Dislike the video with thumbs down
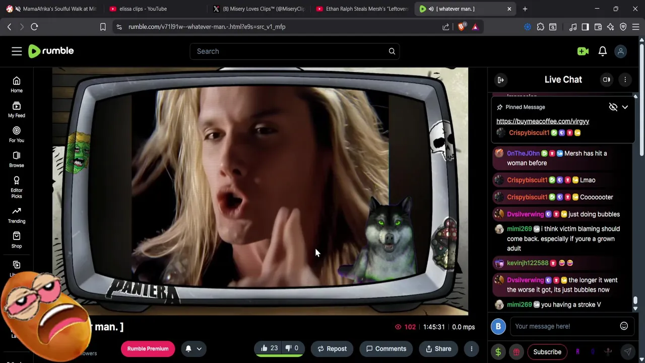The height and width of the screenshot is (363, 645). click(292, 348)
